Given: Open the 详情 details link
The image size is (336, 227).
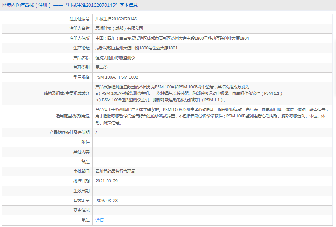Looking at the screenshot, I should coord(99,220).
